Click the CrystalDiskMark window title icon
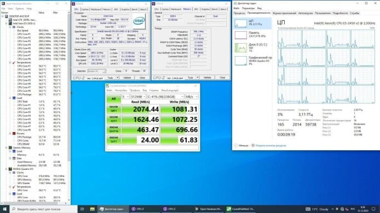This screenshot has height=213, width=380. [x=107, y=86]
